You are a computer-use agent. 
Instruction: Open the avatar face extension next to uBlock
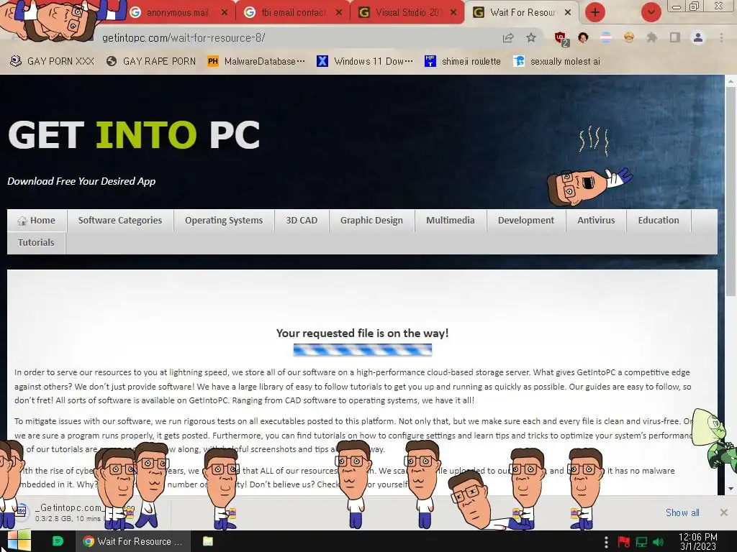point(583,37)
